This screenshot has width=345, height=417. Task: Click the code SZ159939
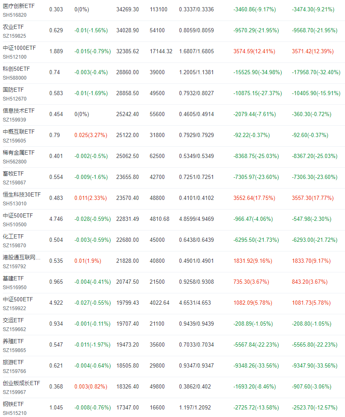(x=14, y=120)
